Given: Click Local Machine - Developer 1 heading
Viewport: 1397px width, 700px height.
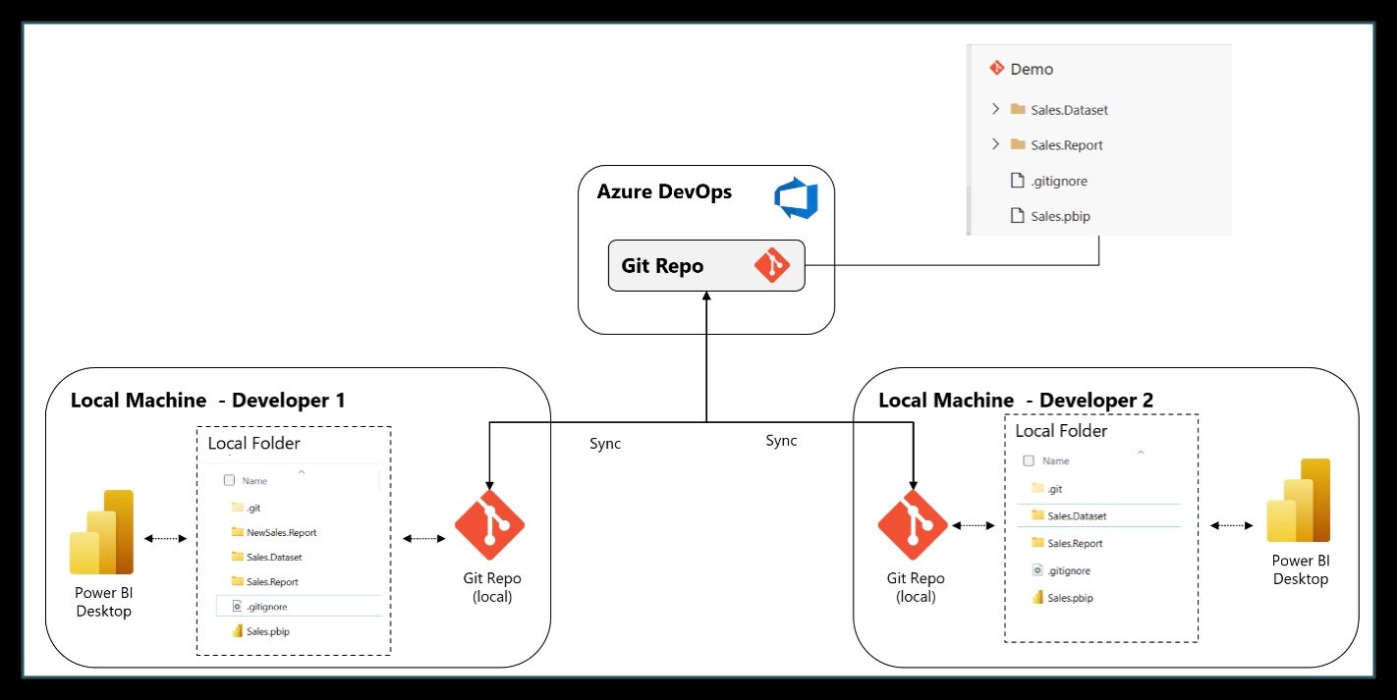Looking at the screenshot, I should (x=207, y=400).
